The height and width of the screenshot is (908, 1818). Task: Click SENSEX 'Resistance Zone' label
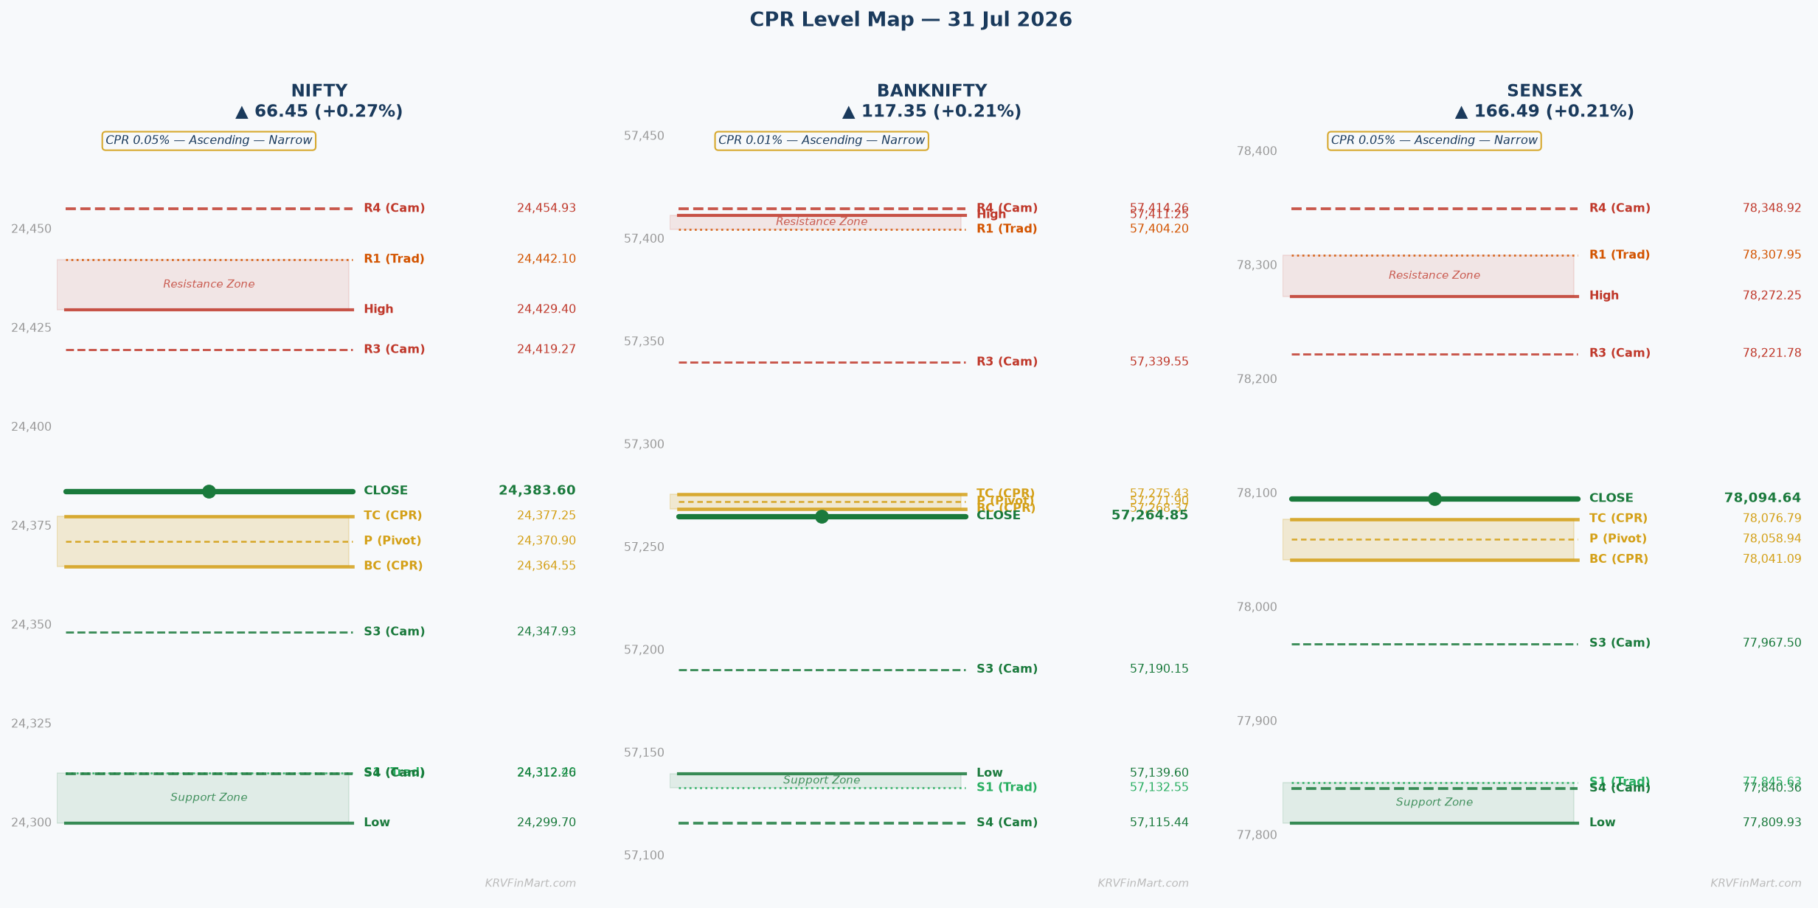pyautogui.click(x=1434, y=275)
